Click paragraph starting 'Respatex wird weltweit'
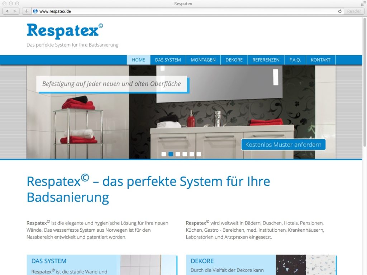367x275 pixels. coord(255,230)
